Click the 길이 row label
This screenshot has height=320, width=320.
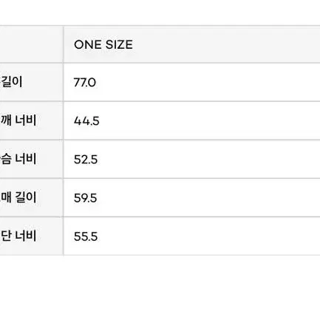12,82
